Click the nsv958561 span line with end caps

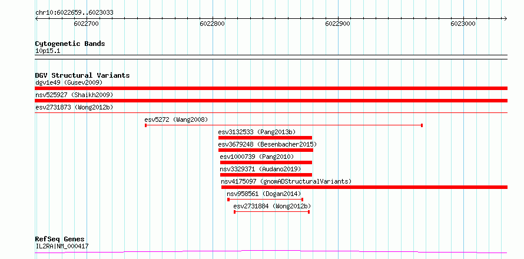(x=266, y=200)
